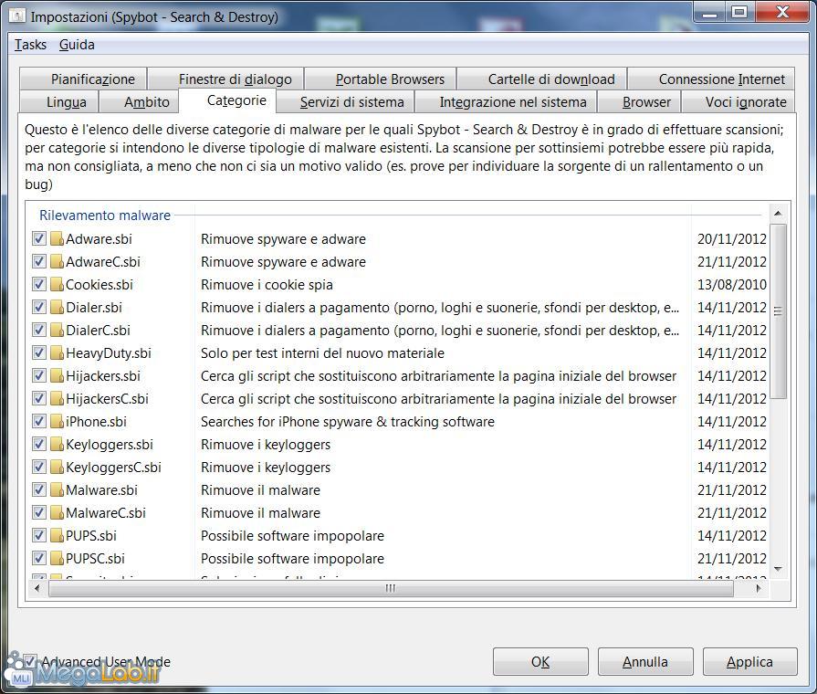
Task: Uncheck the iPhone.sbi checkbox
Action: [39, 421]
